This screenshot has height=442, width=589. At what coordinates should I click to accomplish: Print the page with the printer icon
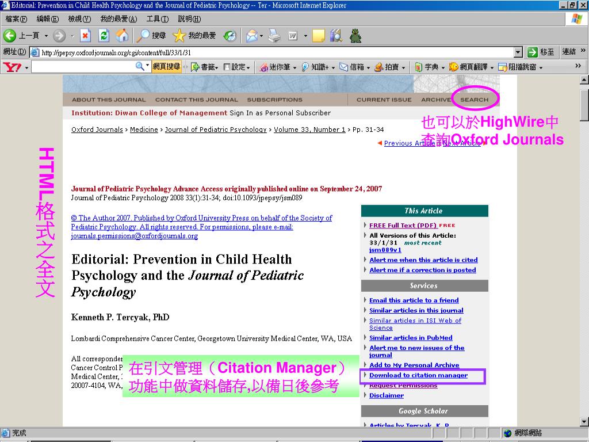tap(274, 36)
